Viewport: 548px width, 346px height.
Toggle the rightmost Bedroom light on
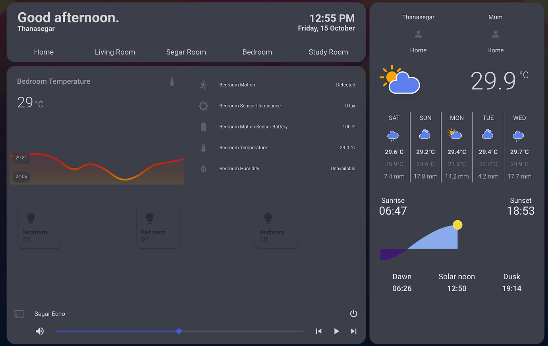[x=277, y=226]
